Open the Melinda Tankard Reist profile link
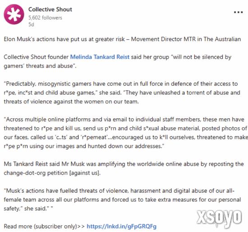 point(100,57)
